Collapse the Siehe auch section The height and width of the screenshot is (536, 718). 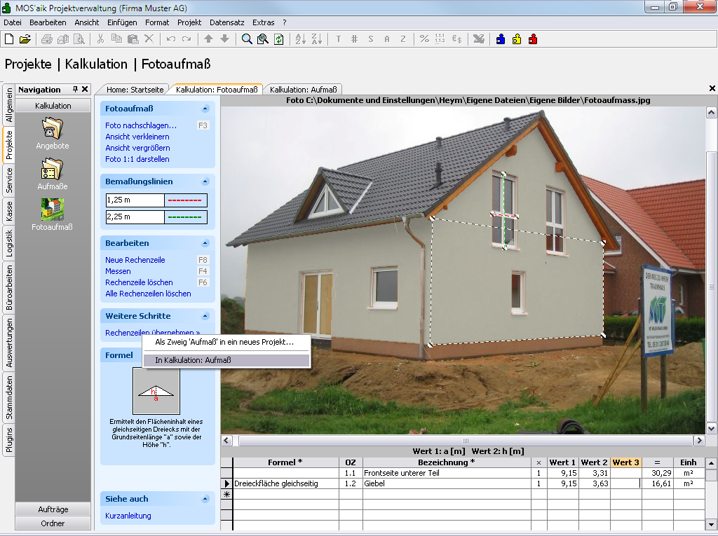205,500
